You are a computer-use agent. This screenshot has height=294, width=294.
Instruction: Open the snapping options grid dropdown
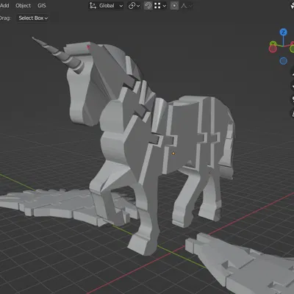point(160,5)
